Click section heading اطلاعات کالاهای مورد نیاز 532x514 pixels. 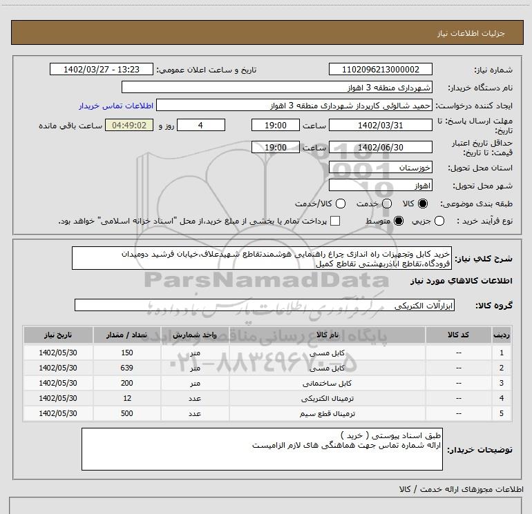tap(461, 281)
